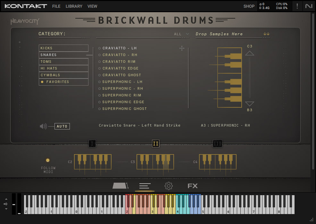Viewport: 316px width, 224px height.
Task: Select the SUPERPHONIC - LH sample name
Action: (122, 82)
